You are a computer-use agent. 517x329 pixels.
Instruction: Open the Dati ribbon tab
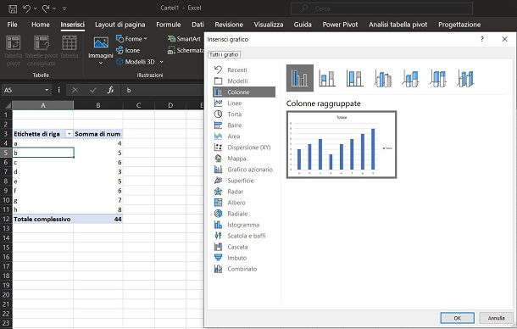(197, 25)
